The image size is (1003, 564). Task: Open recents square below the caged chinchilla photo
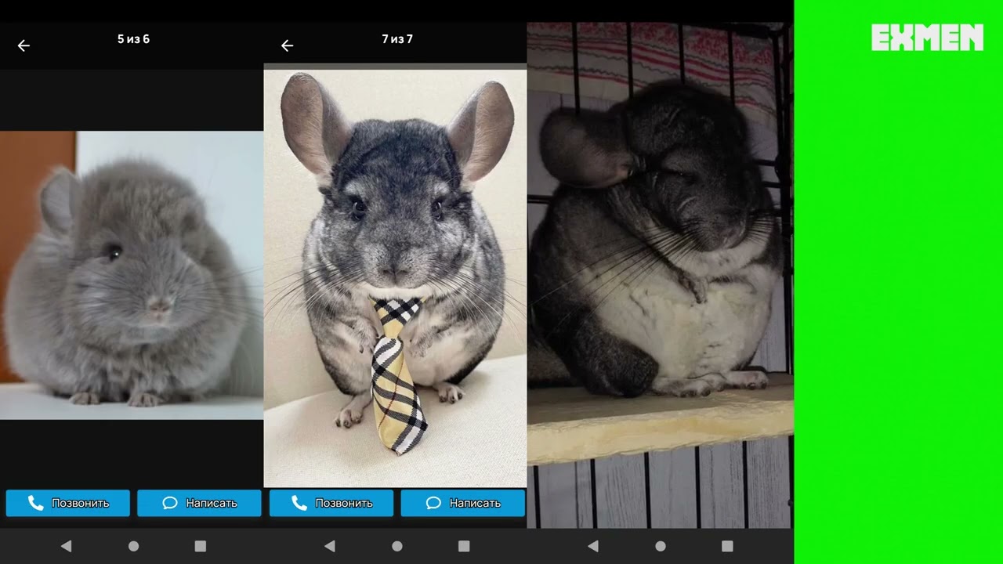tap(727, 546)
